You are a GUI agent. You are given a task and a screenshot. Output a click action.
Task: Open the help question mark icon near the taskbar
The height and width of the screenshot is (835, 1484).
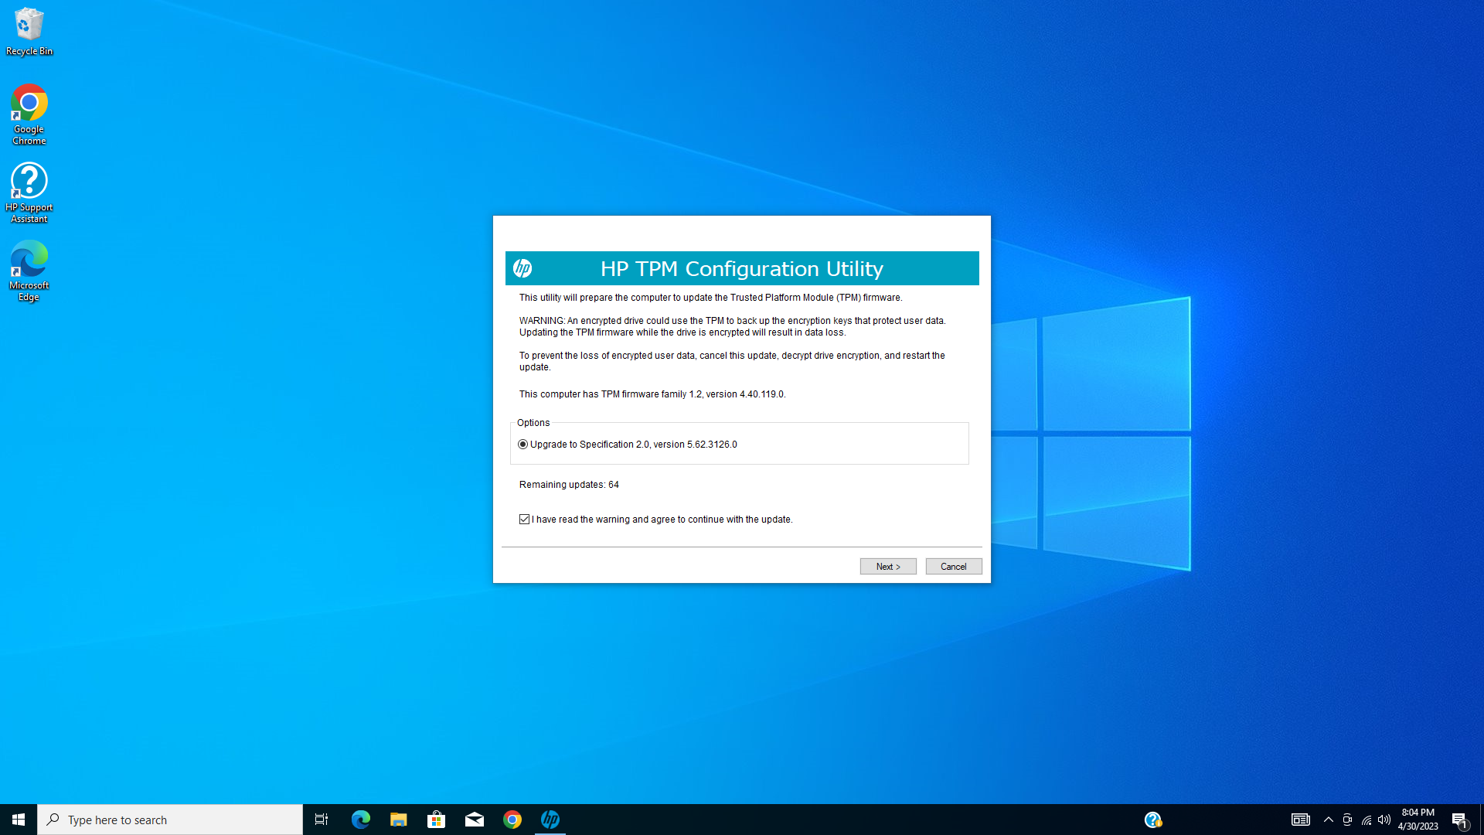click(x=1152, y=819)
